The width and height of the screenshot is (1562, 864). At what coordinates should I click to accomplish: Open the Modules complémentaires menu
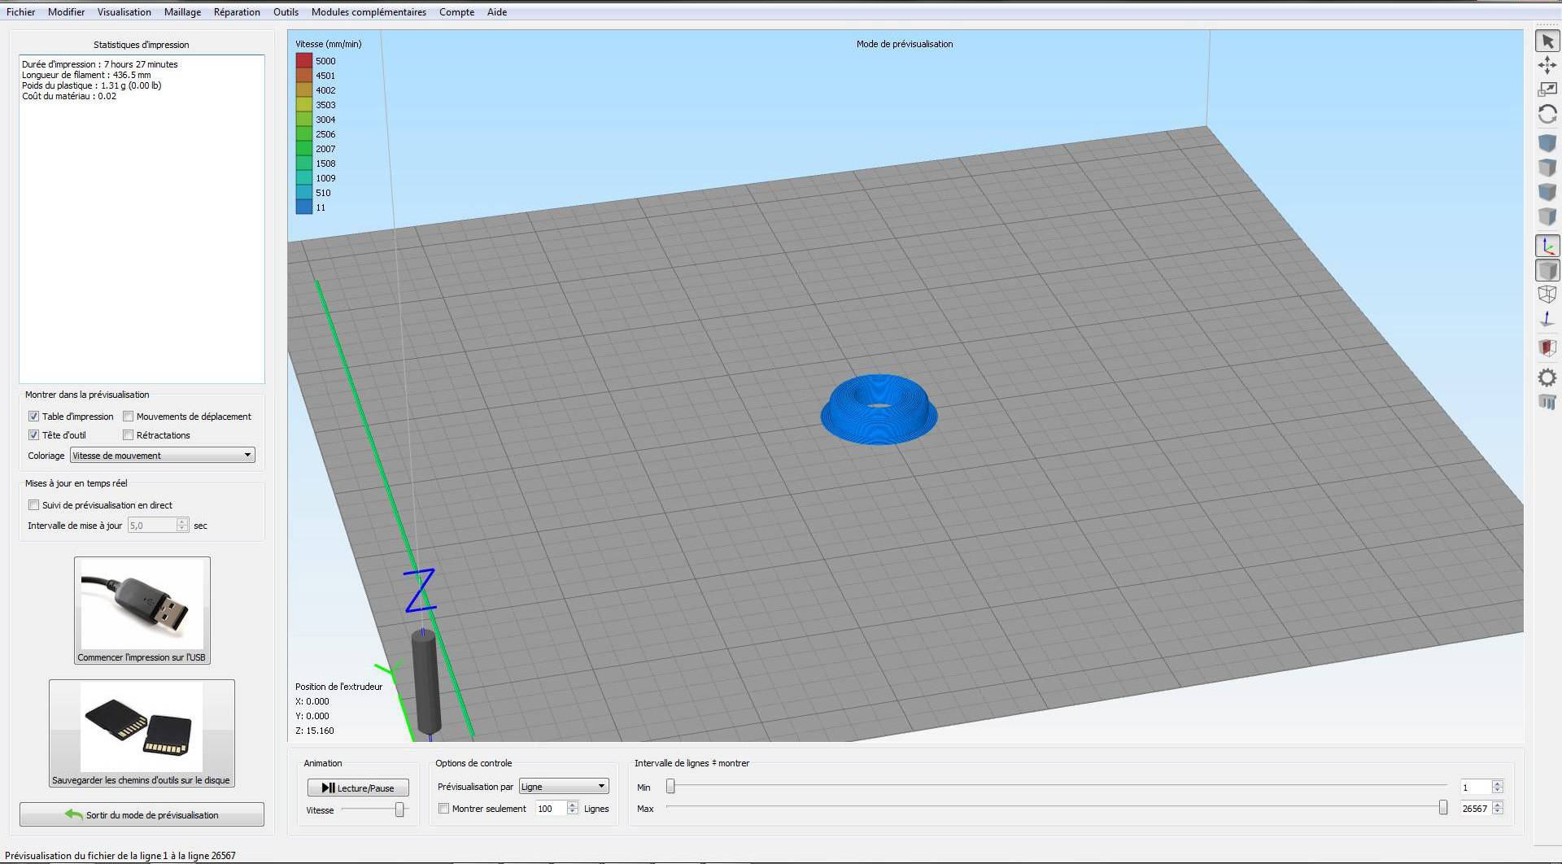[x=369, y=12]
